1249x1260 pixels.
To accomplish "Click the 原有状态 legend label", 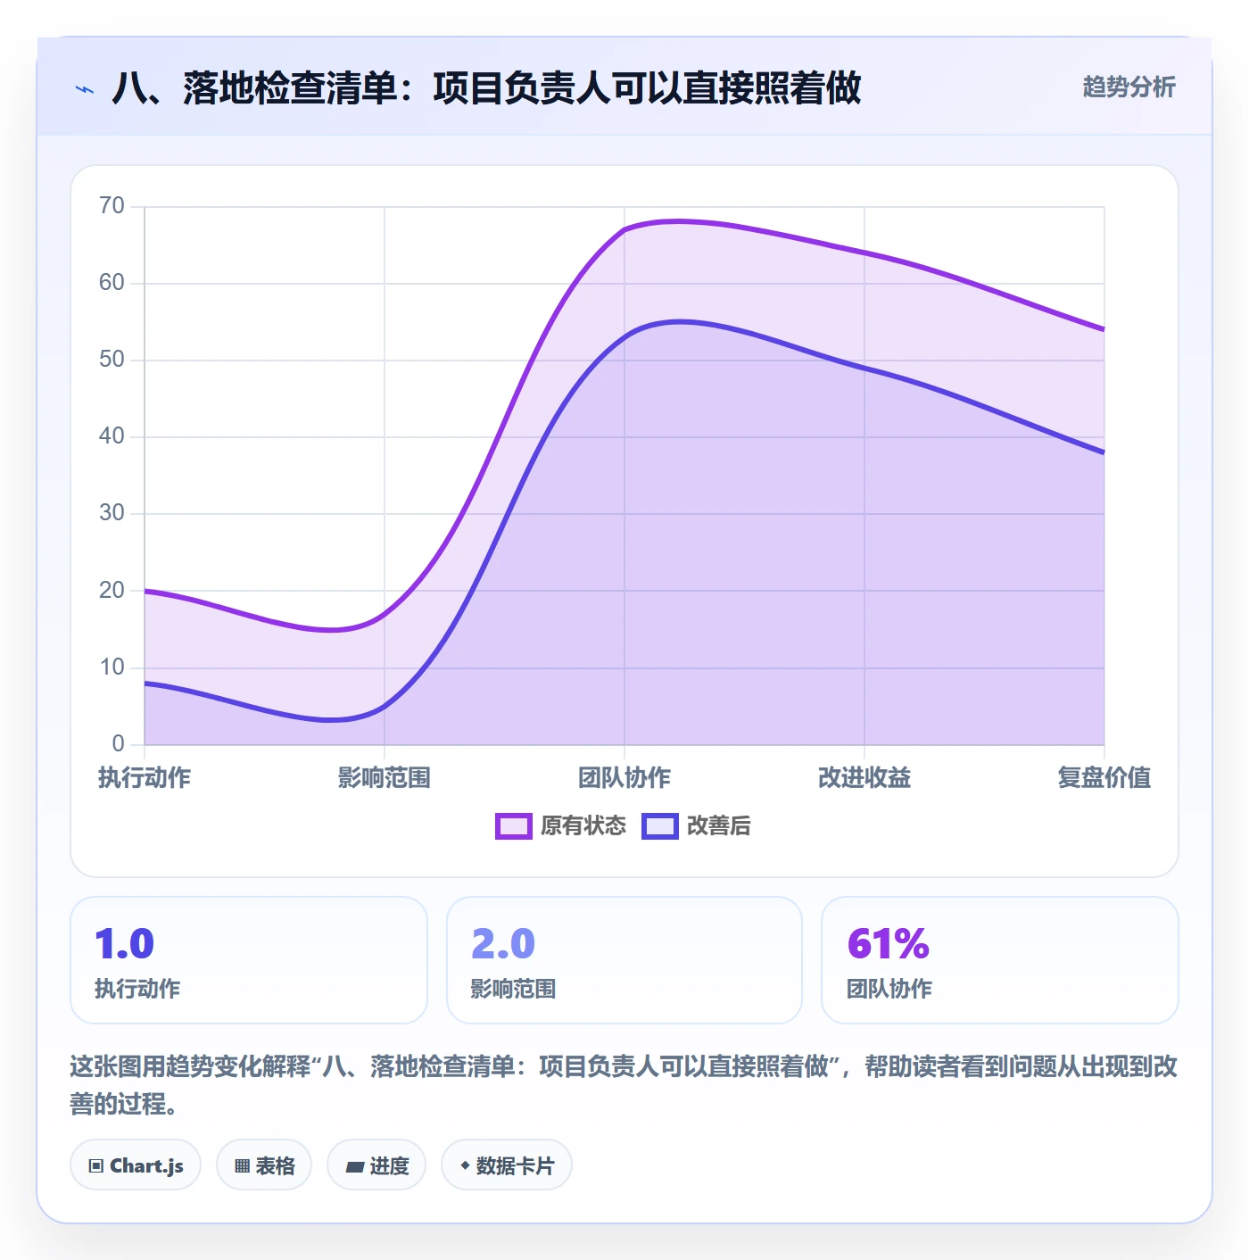I will tap(583, 826).
